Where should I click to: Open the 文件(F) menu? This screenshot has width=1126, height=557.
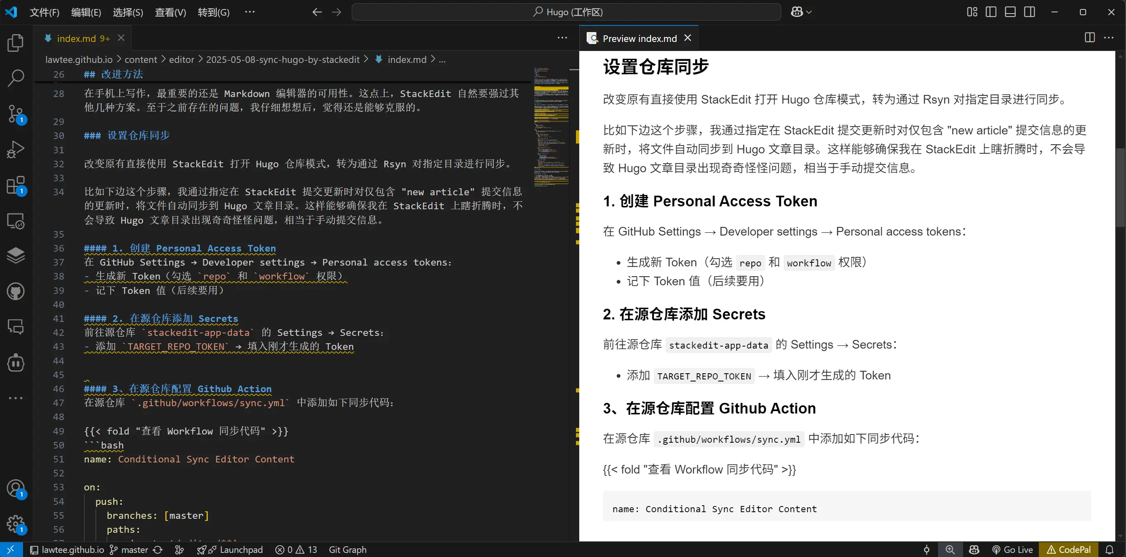[x=44, y=12]
